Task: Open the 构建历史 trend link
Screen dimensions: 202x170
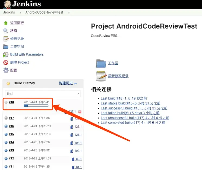Action: tap(66, 83)
